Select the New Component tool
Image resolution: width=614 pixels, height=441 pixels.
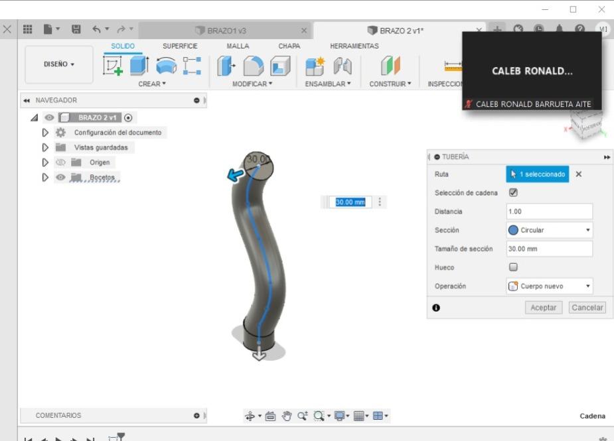click(x=315, y=66)
